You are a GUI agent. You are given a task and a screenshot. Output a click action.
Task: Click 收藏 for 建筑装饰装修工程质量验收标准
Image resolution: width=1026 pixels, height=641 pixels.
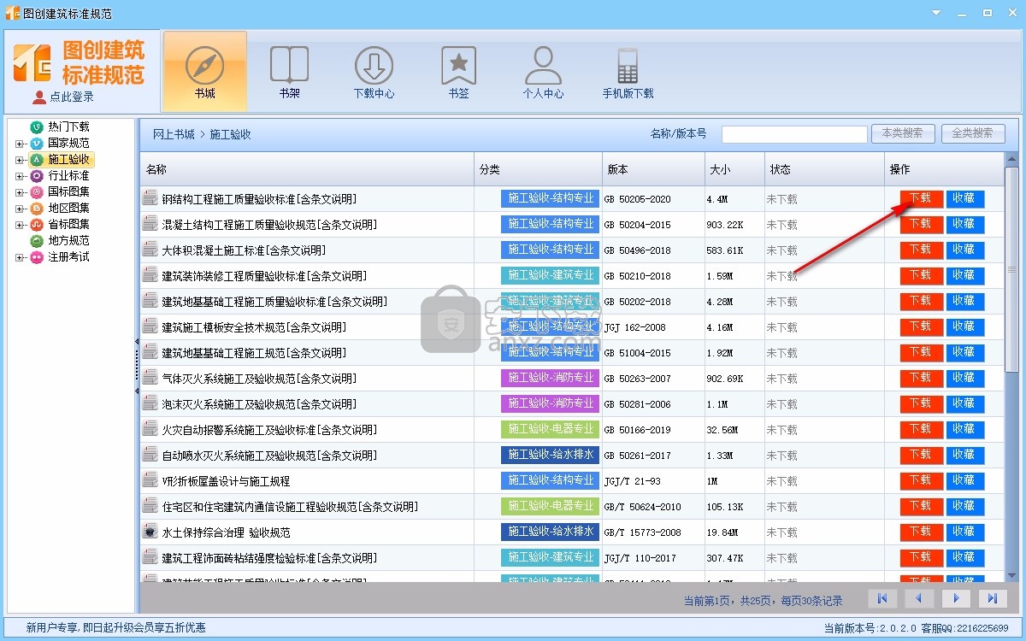click(964, 275)
